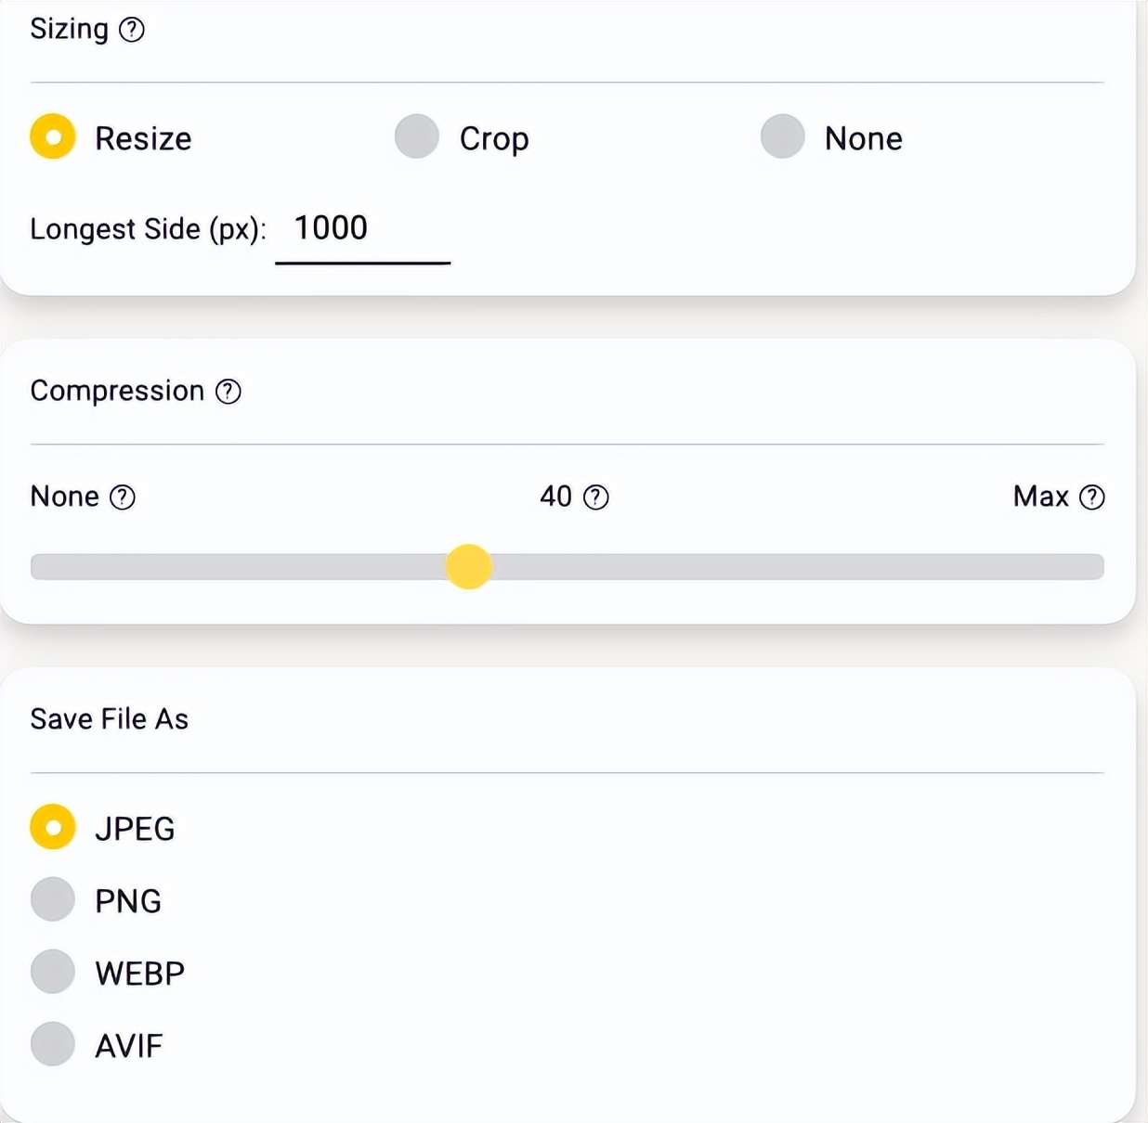This screenshot has width=1148, height=1123.
Task: Click the help icon next to None compression label
Action: tap(123, 497)
